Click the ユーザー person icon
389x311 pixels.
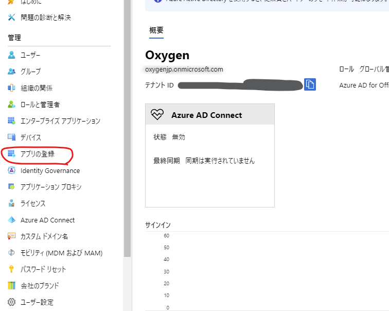click(x=11, y=55)
